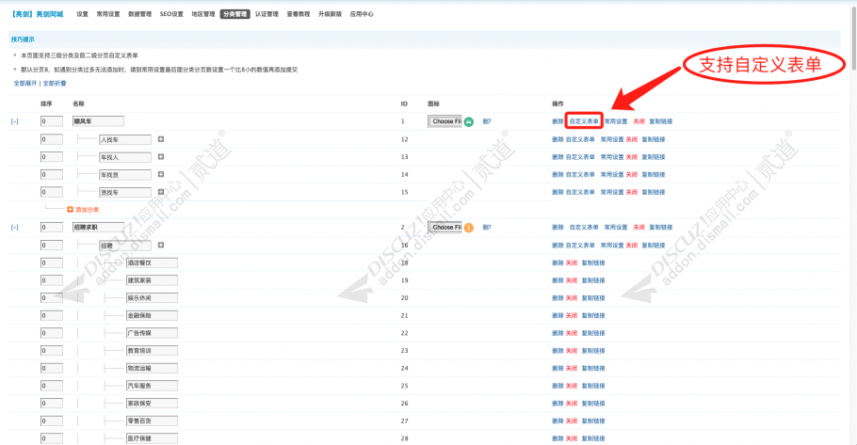This screenshot has height=445, width=857.
Task: Click the 金融保险 name input field
Action: tap(152, 315)
